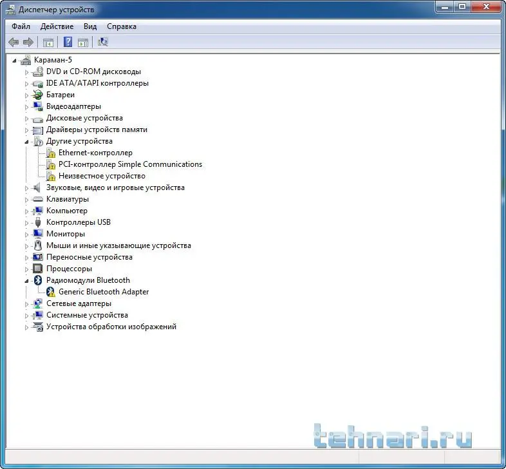506x469 pixels.
Task: Expand DVD и CD-ROM дисководы
Action: click(27, 72)
